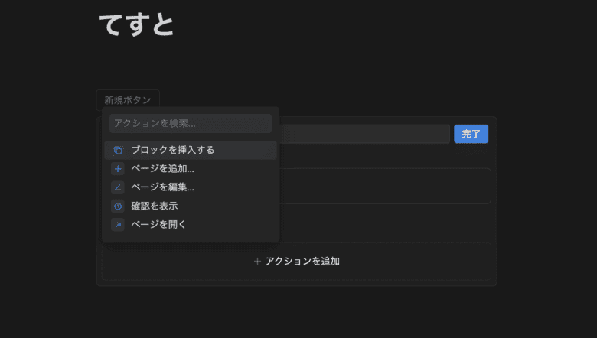Click the plus icon beside ページを追加

(x=118, y=168)
